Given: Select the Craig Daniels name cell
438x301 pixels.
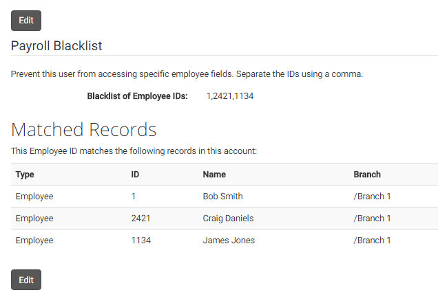Looking at the screenshot, I should pos(228,219).
